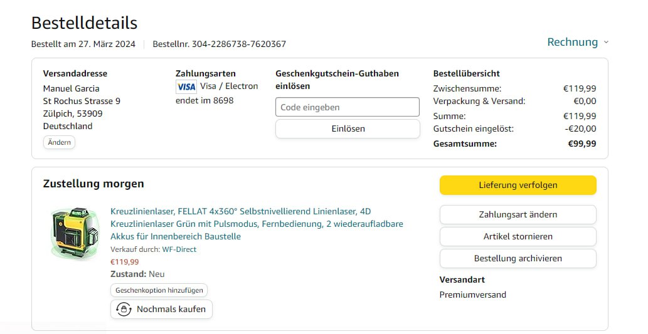Open the FELLAT Kreuzlinienlaser product title link
The image size is (648, 334).
pos(257,224)
